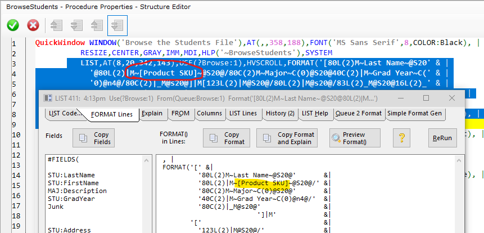Close the LIST 411 window

[451, 98]
